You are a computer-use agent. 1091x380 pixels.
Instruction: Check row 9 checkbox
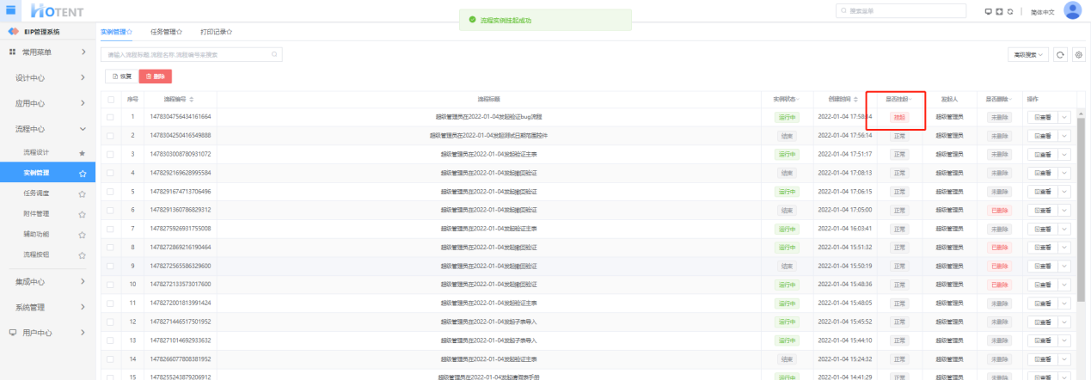click(x=110, y=266)
